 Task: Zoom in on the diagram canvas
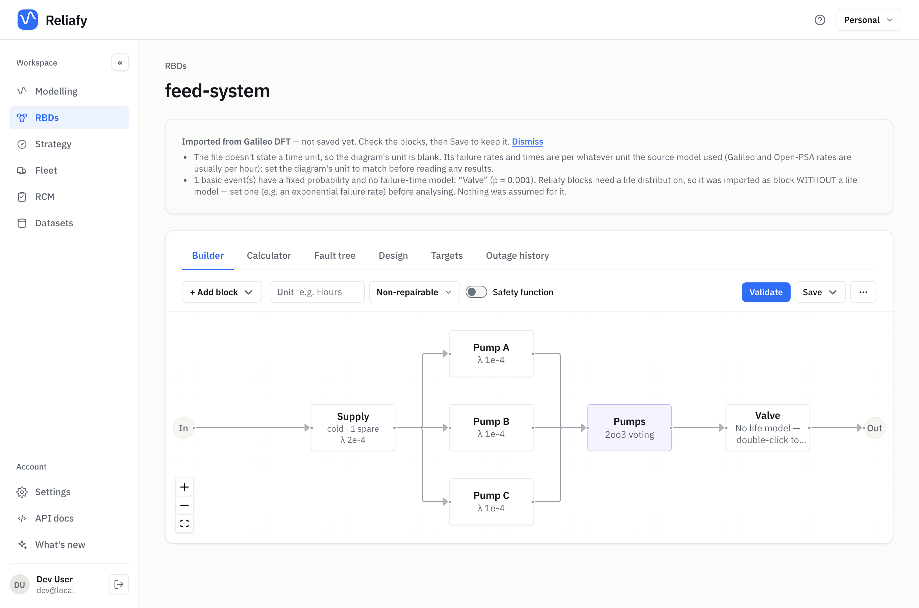184,487
